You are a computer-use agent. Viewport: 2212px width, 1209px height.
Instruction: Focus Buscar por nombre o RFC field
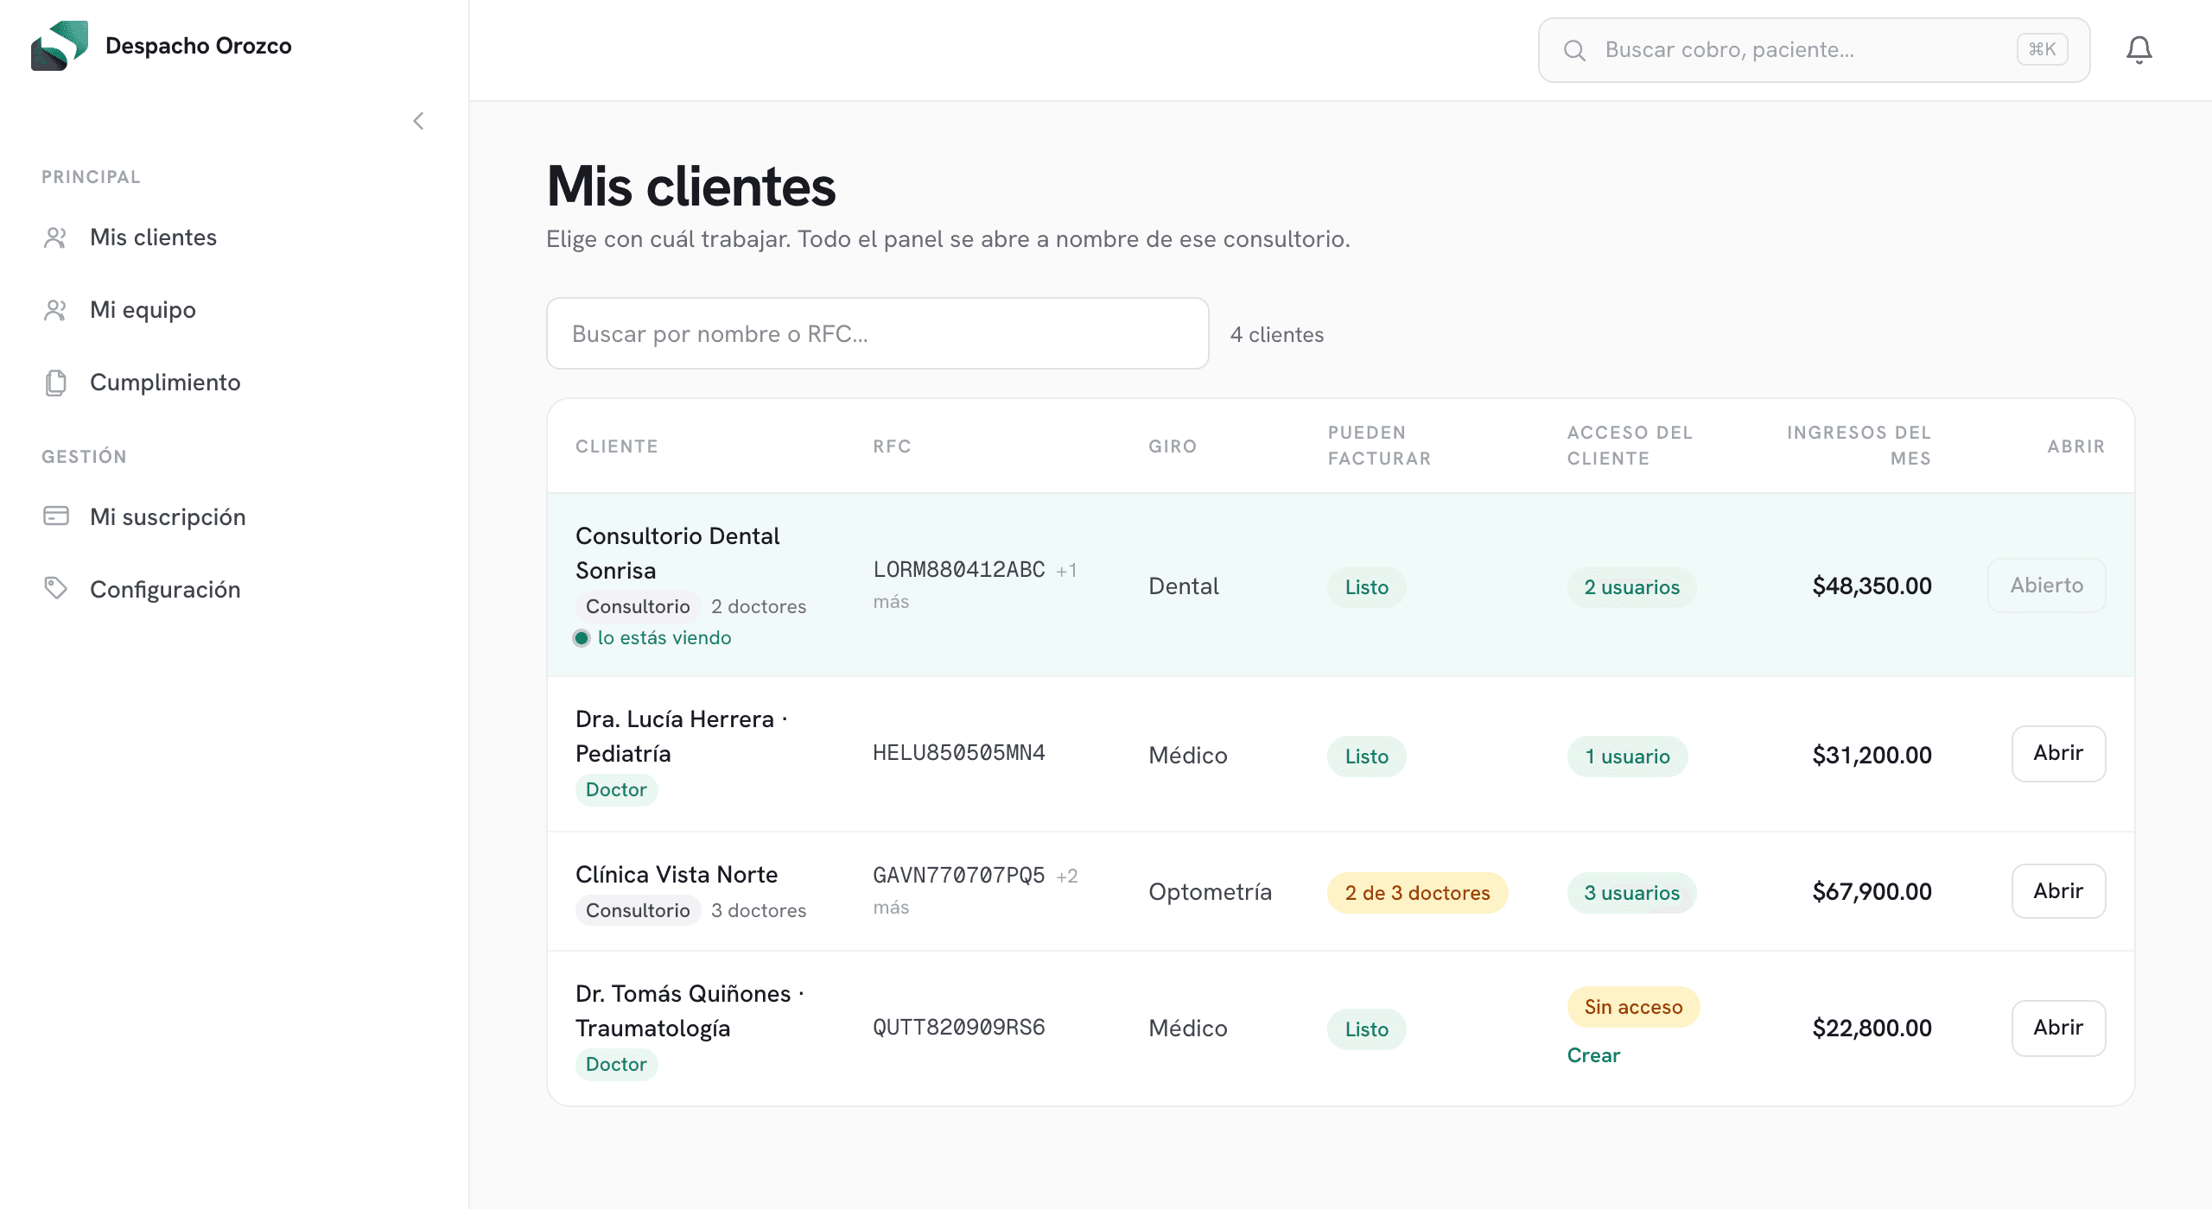tap(877, 334)
